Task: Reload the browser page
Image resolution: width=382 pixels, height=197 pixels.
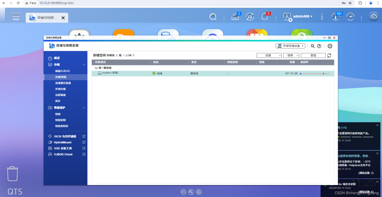Action: 18,3
